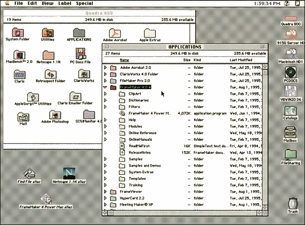This screenshot has width=305, height=225.
Task: Select FrameMaker 4 Power Mac application icon in list
Action: 122,113
